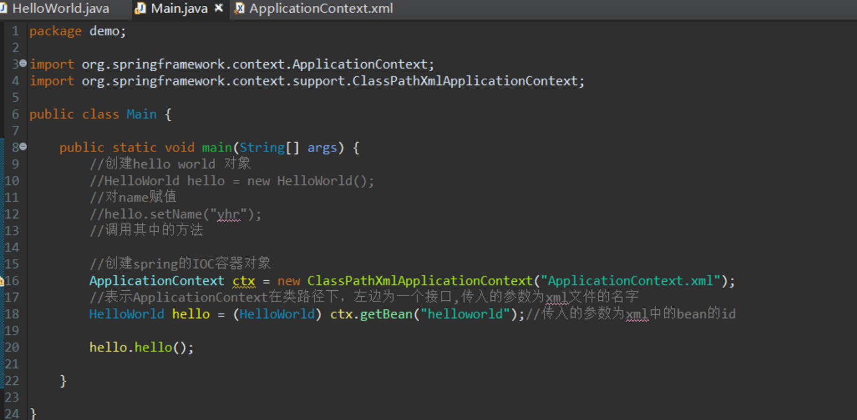Close the Main.java editor tab
The width and height of the screenshot is (857, 420).
[218, 8]
